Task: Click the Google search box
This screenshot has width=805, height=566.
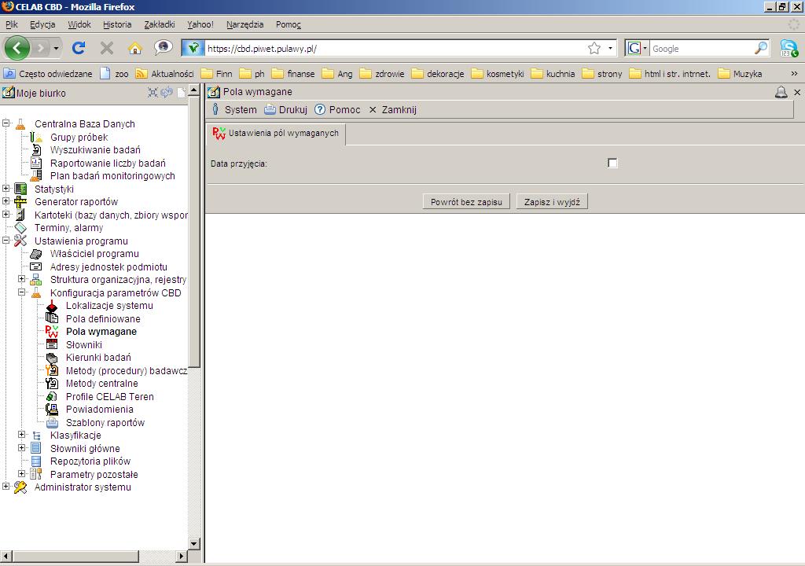Action: (x=701, y=48)
